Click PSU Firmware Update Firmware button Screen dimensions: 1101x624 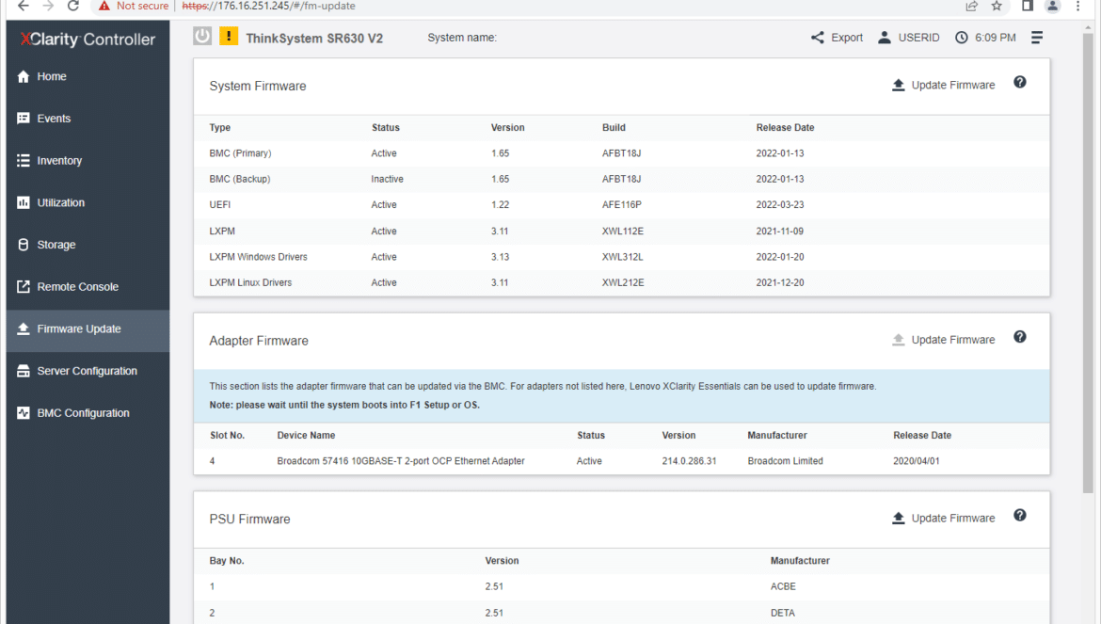point(943,518)
